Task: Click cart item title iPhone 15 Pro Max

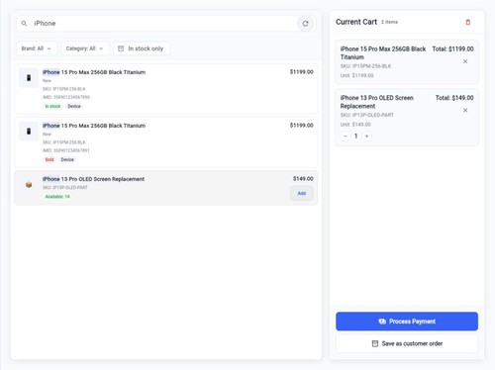Action: [383, 52]
